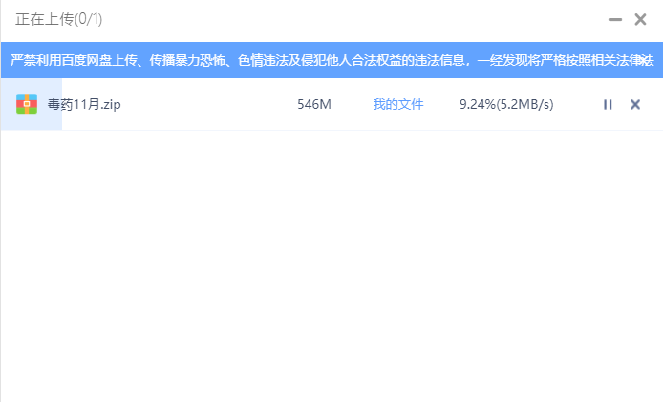This screenshot has height=402, width=663.
Task: Close the 正在上传 upload window
Action: click(x=640, y=19)
